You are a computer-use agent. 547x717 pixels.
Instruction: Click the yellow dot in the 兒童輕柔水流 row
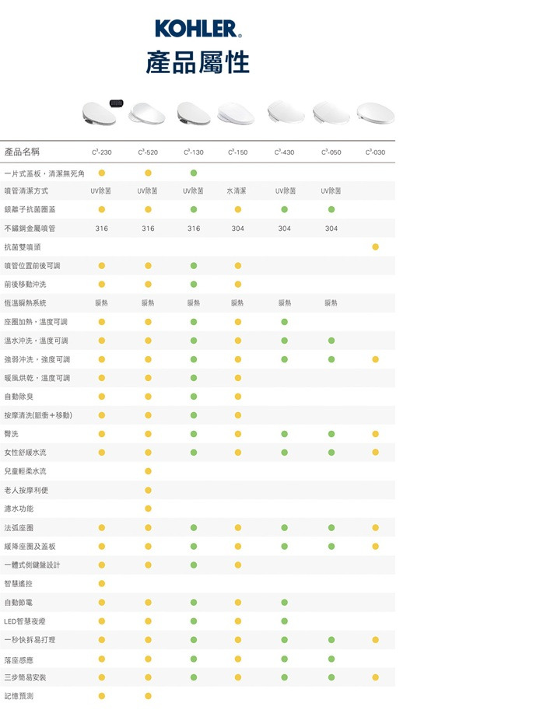pos(148,471)
